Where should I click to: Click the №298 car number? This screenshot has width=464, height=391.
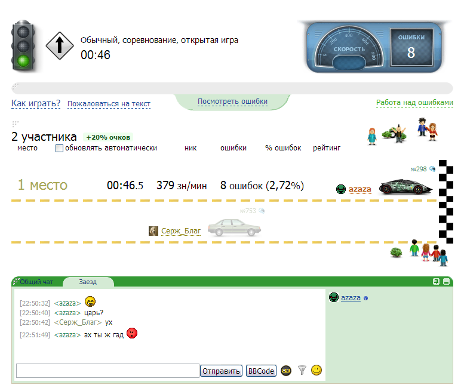(419, 169)
